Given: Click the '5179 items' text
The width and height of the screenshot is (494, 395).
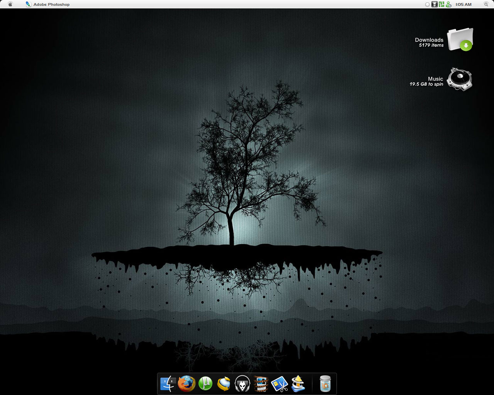Looking at the screenshot, I should point(431,45).
